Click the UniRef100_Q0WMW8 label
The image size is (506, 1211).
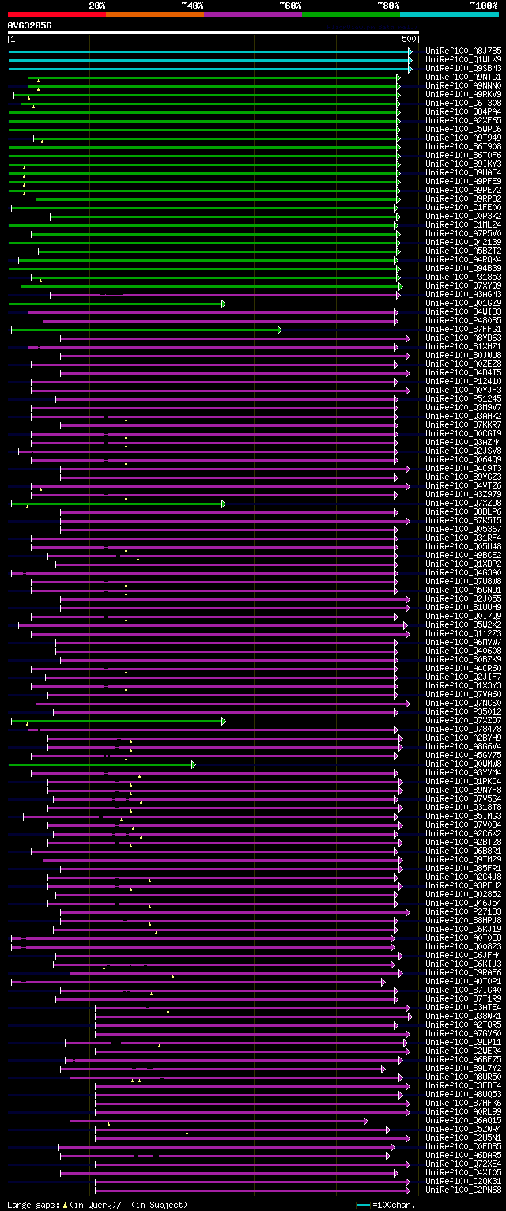pos(463,764)
